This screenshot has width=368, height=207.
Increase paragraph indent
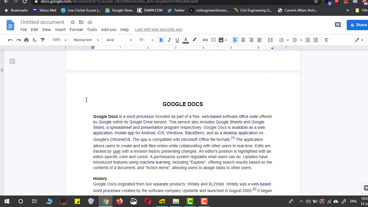316,40
